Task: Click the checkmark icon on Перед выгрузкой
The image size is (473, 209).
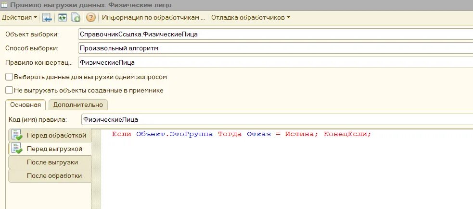Action: click(x=16, y=149)
